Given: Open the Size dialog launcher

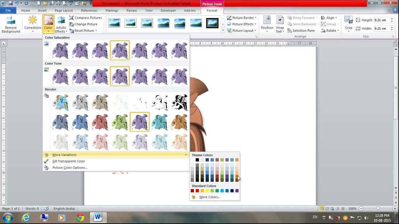Looking at the screenshot, I should click(x=393, y=37).
